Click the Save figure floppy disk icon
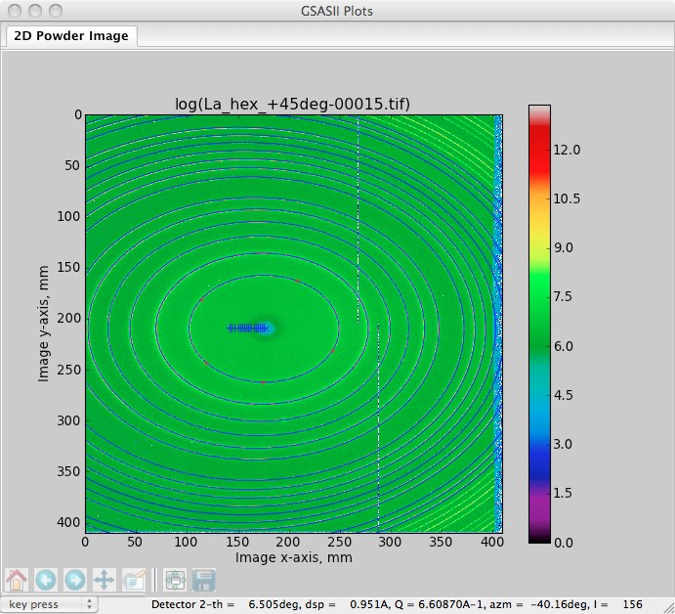This screenshot has width=675, height=614. (204, 580)
